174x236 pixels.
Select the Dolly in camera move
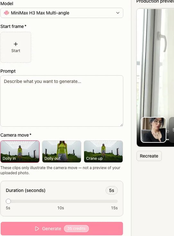pos(20,151)
